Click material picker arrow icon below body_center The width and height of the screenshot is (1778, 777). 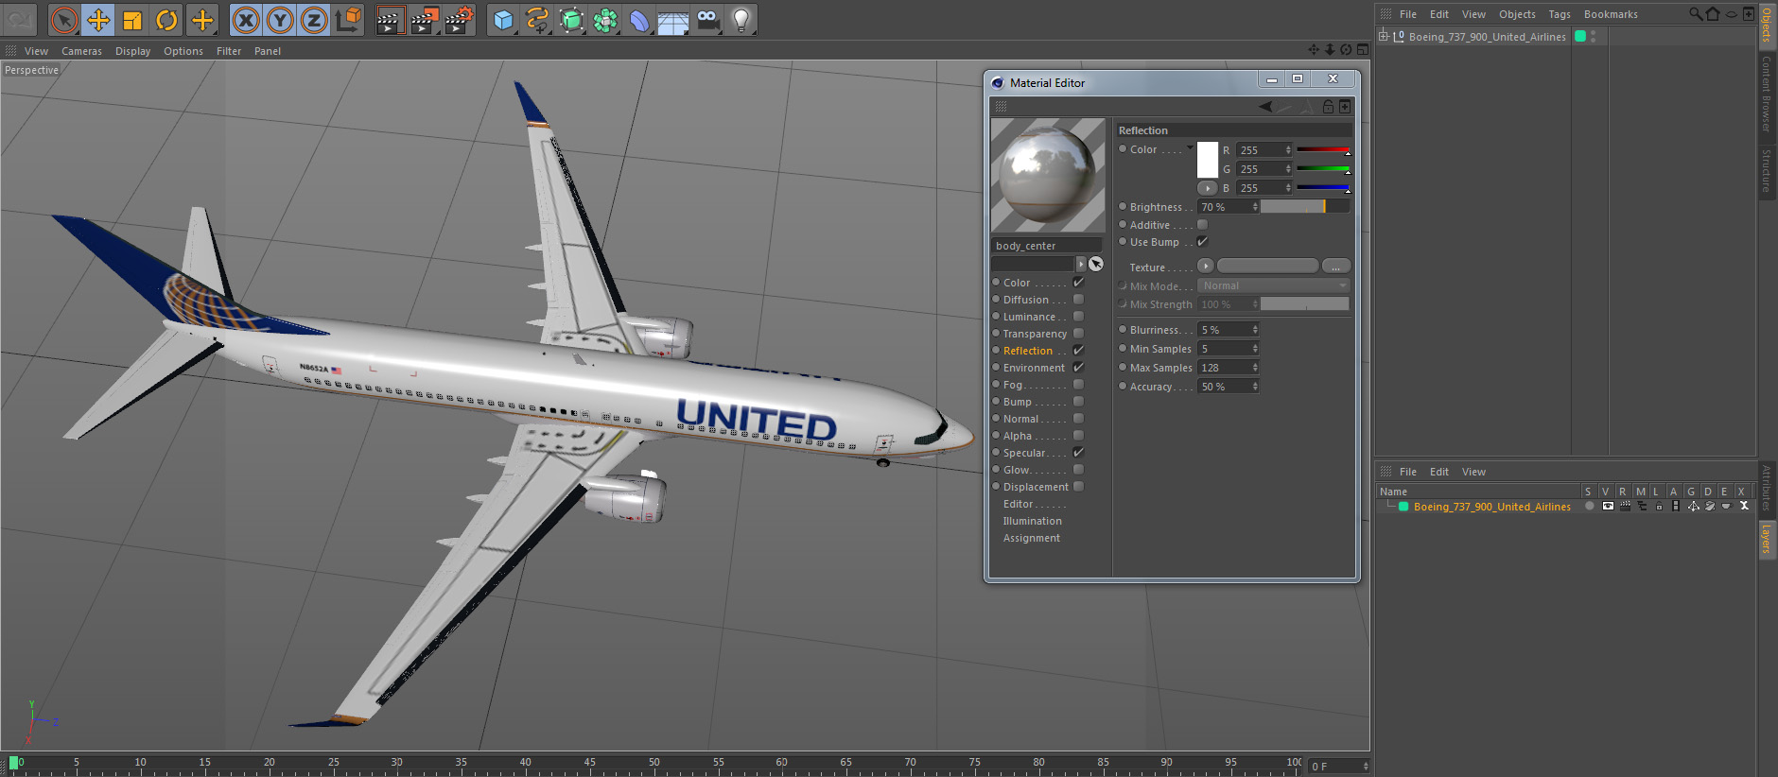tap(1095, 264)
